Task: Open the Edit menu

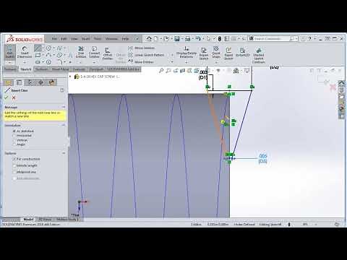Action: click(64, 39)
